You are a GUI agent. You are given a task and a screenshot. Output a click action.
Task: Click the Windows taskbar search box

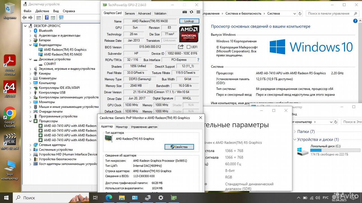pyautogui.click(x=51, y=198)
